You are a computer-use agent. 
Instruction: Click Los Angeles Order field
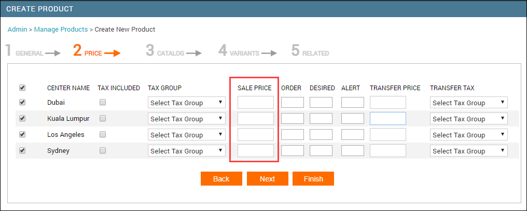[x=293, y=135]
